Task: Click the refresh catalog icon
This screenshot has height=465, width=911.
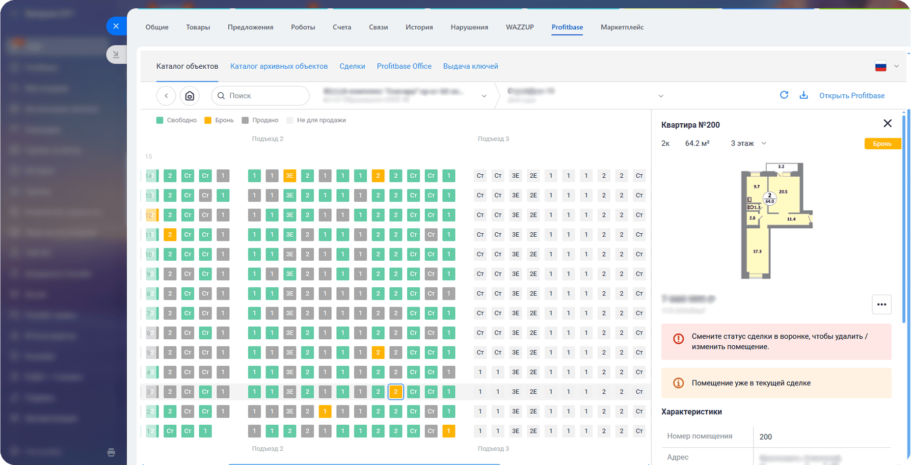Action: point(784,95)
